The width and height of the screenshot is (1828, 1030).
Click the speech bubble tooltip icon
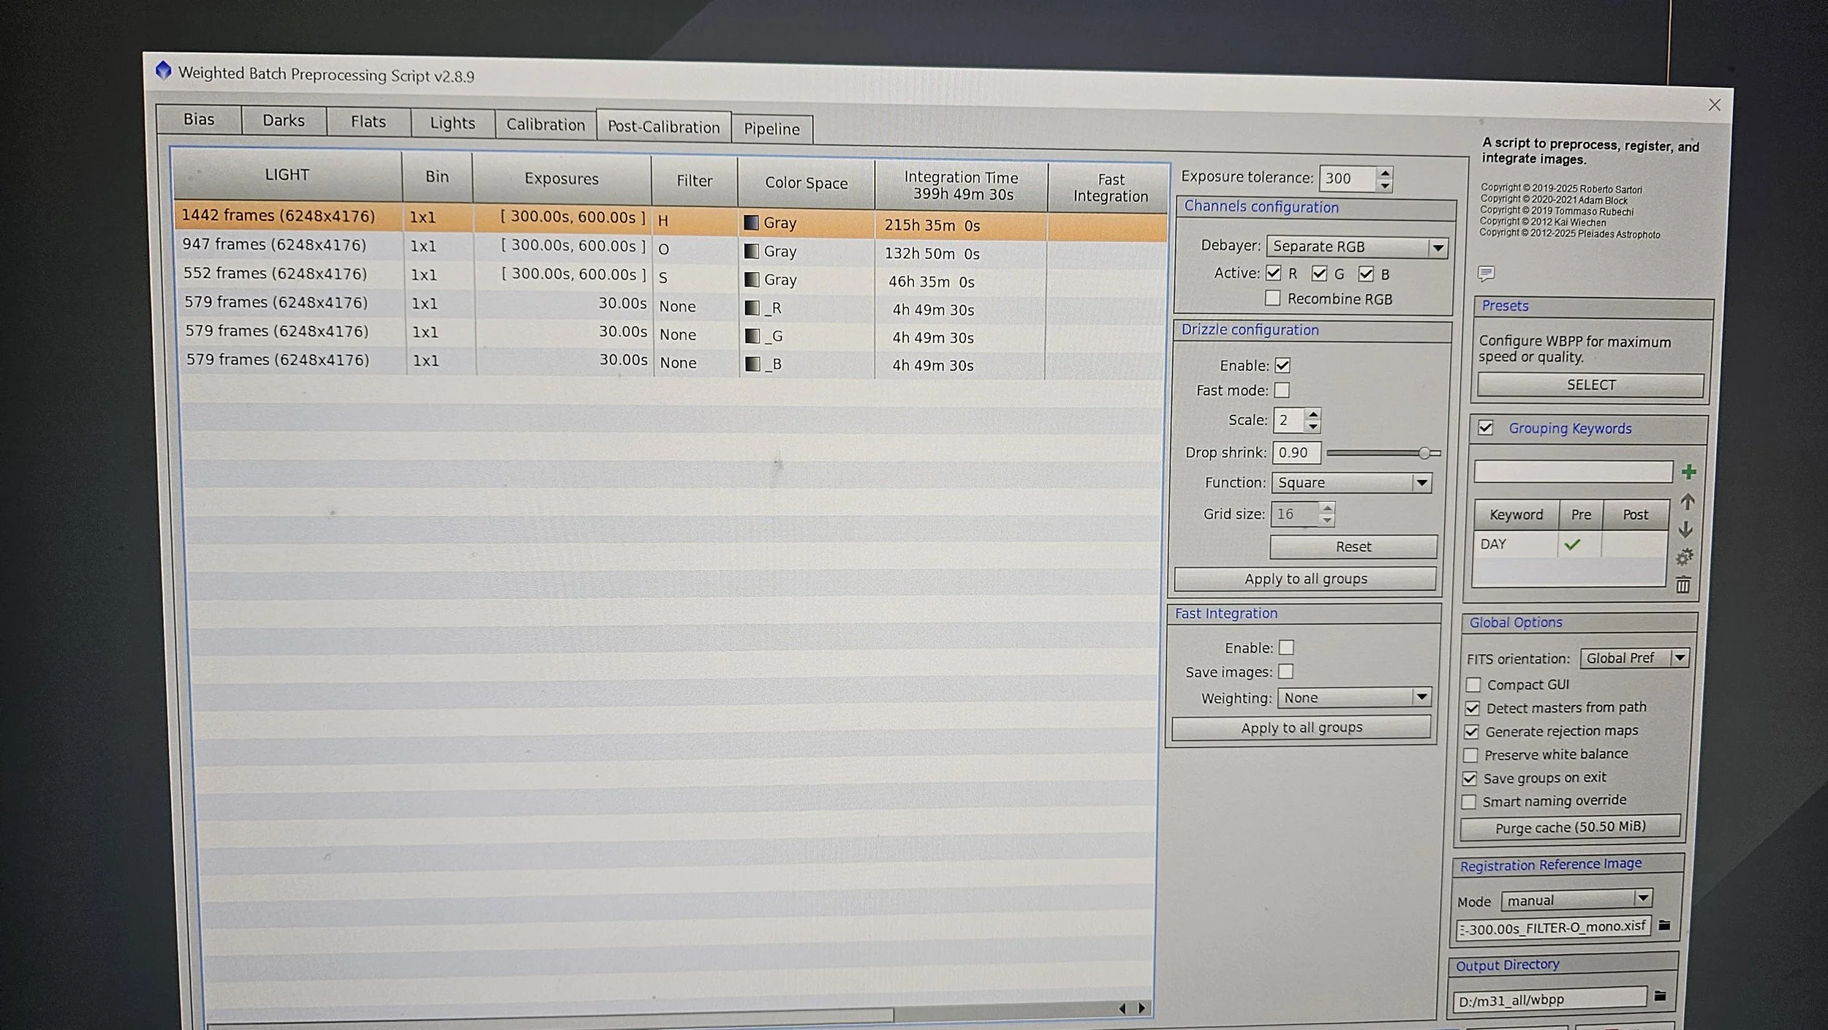pyautogui.click(x=1485, y=274)
